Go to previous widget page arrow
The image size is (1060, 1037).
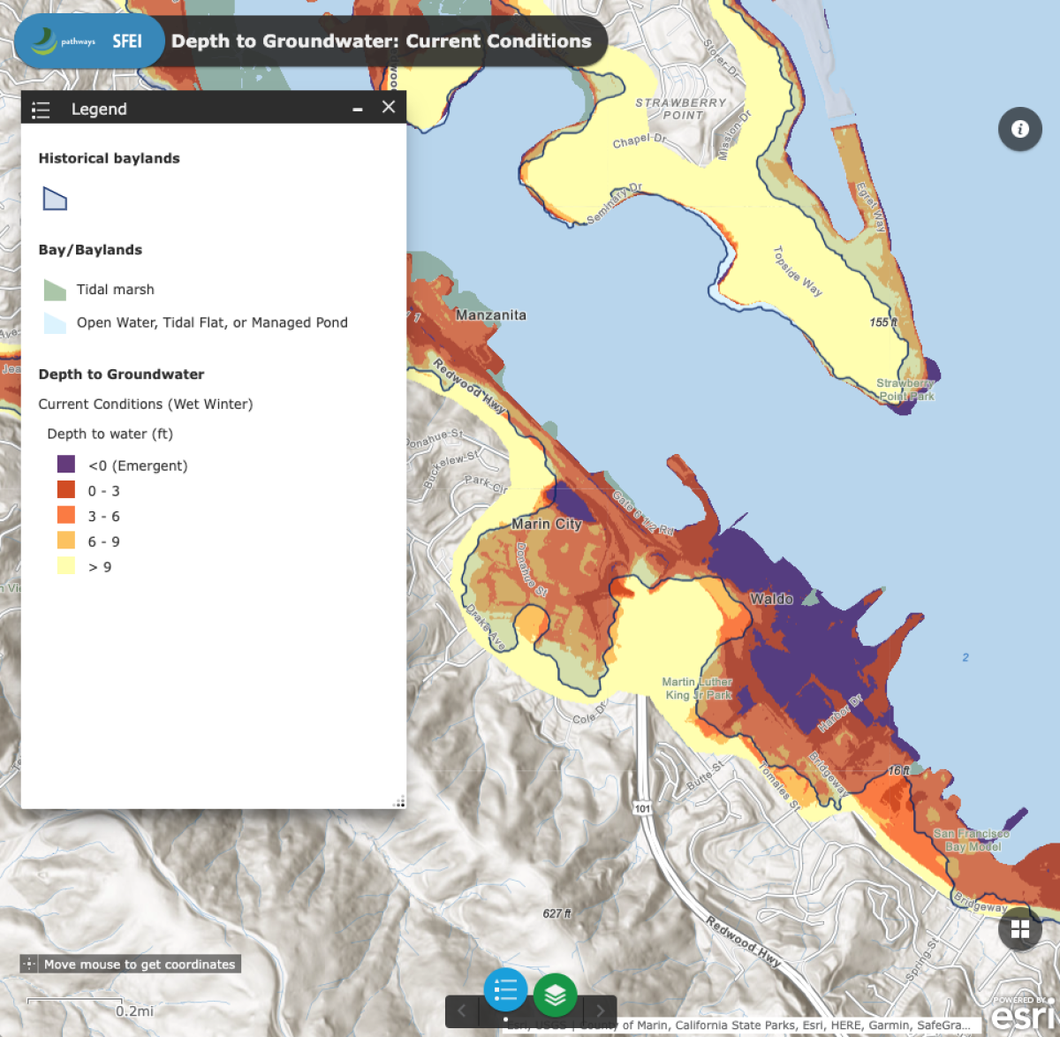pyautogui.click(x=461, y=1011)
